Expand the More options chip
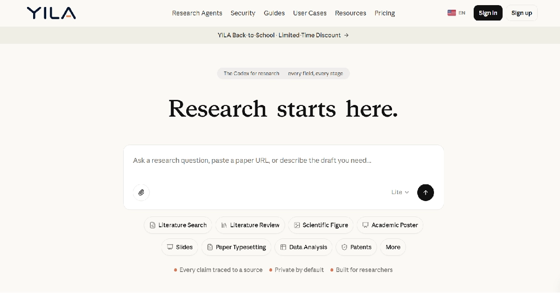 (393, 247)
